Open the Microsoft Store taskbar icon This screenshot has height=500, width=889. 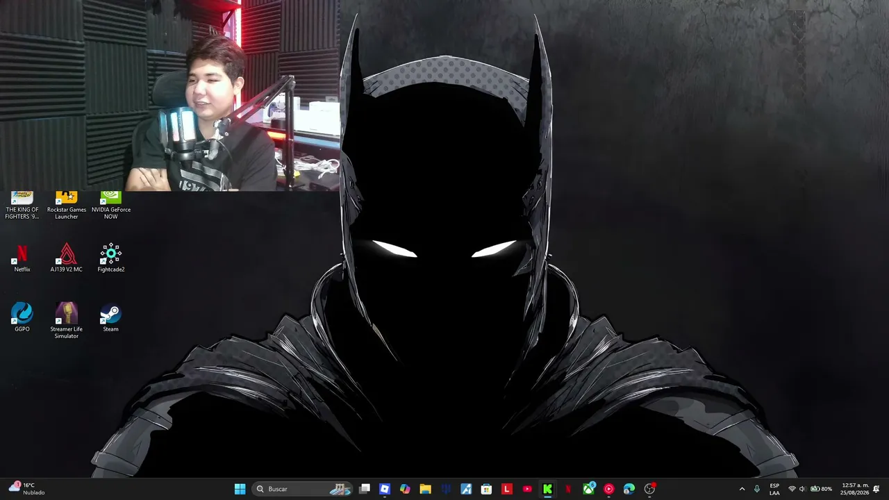(x=486, y=489)
